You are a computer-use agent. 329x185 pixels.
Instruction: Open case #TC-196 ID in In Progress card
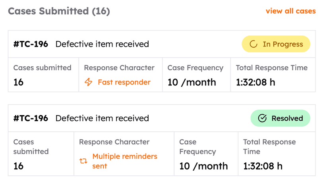[31, 44]
